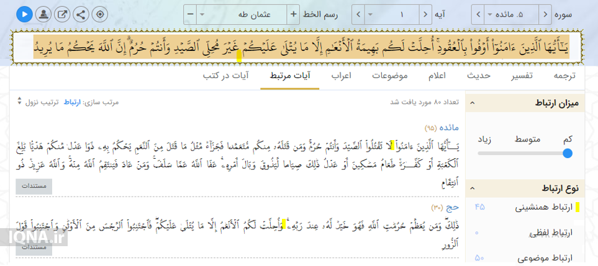The height and width of the screenshot is (266, 598).
Task: Open the reciter selection icon
Action: (43, 14)
